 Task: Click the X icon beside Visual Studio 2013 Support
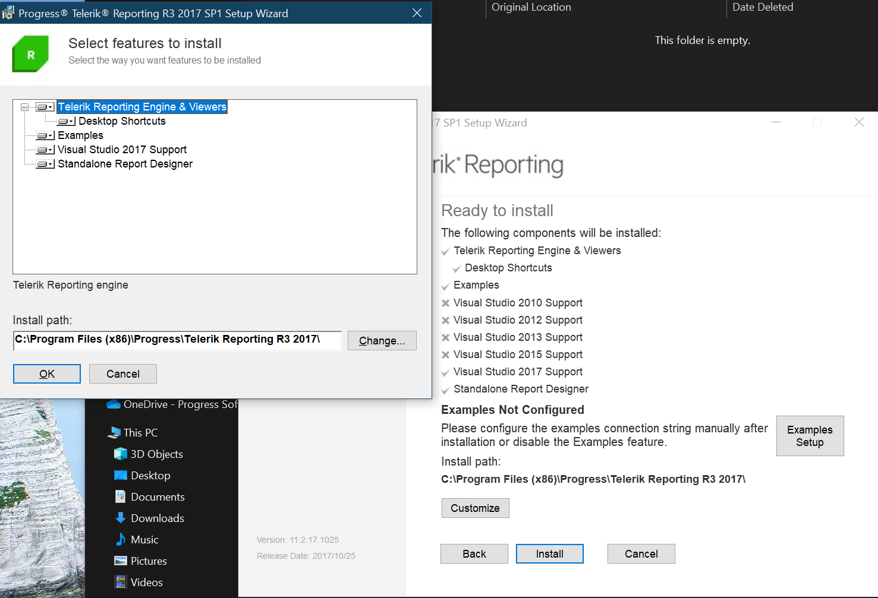point(445,337)
